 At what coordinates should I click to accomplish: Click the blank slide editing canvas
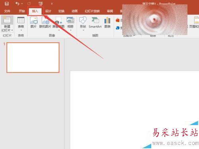click(x=135, y=110)
